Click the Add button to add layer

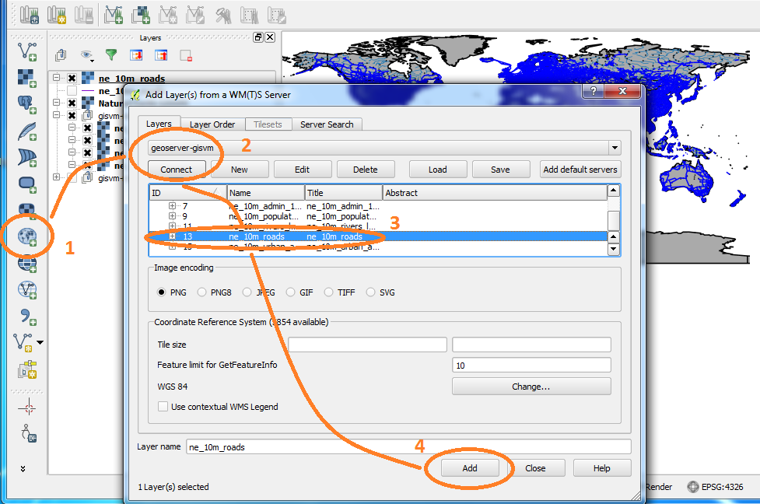point(470,468)
